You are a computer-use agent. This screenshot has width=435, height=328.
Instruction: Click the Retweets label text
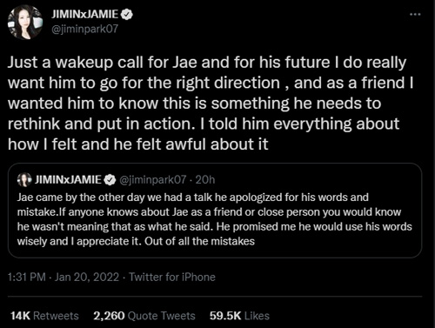tap(56, 316)
